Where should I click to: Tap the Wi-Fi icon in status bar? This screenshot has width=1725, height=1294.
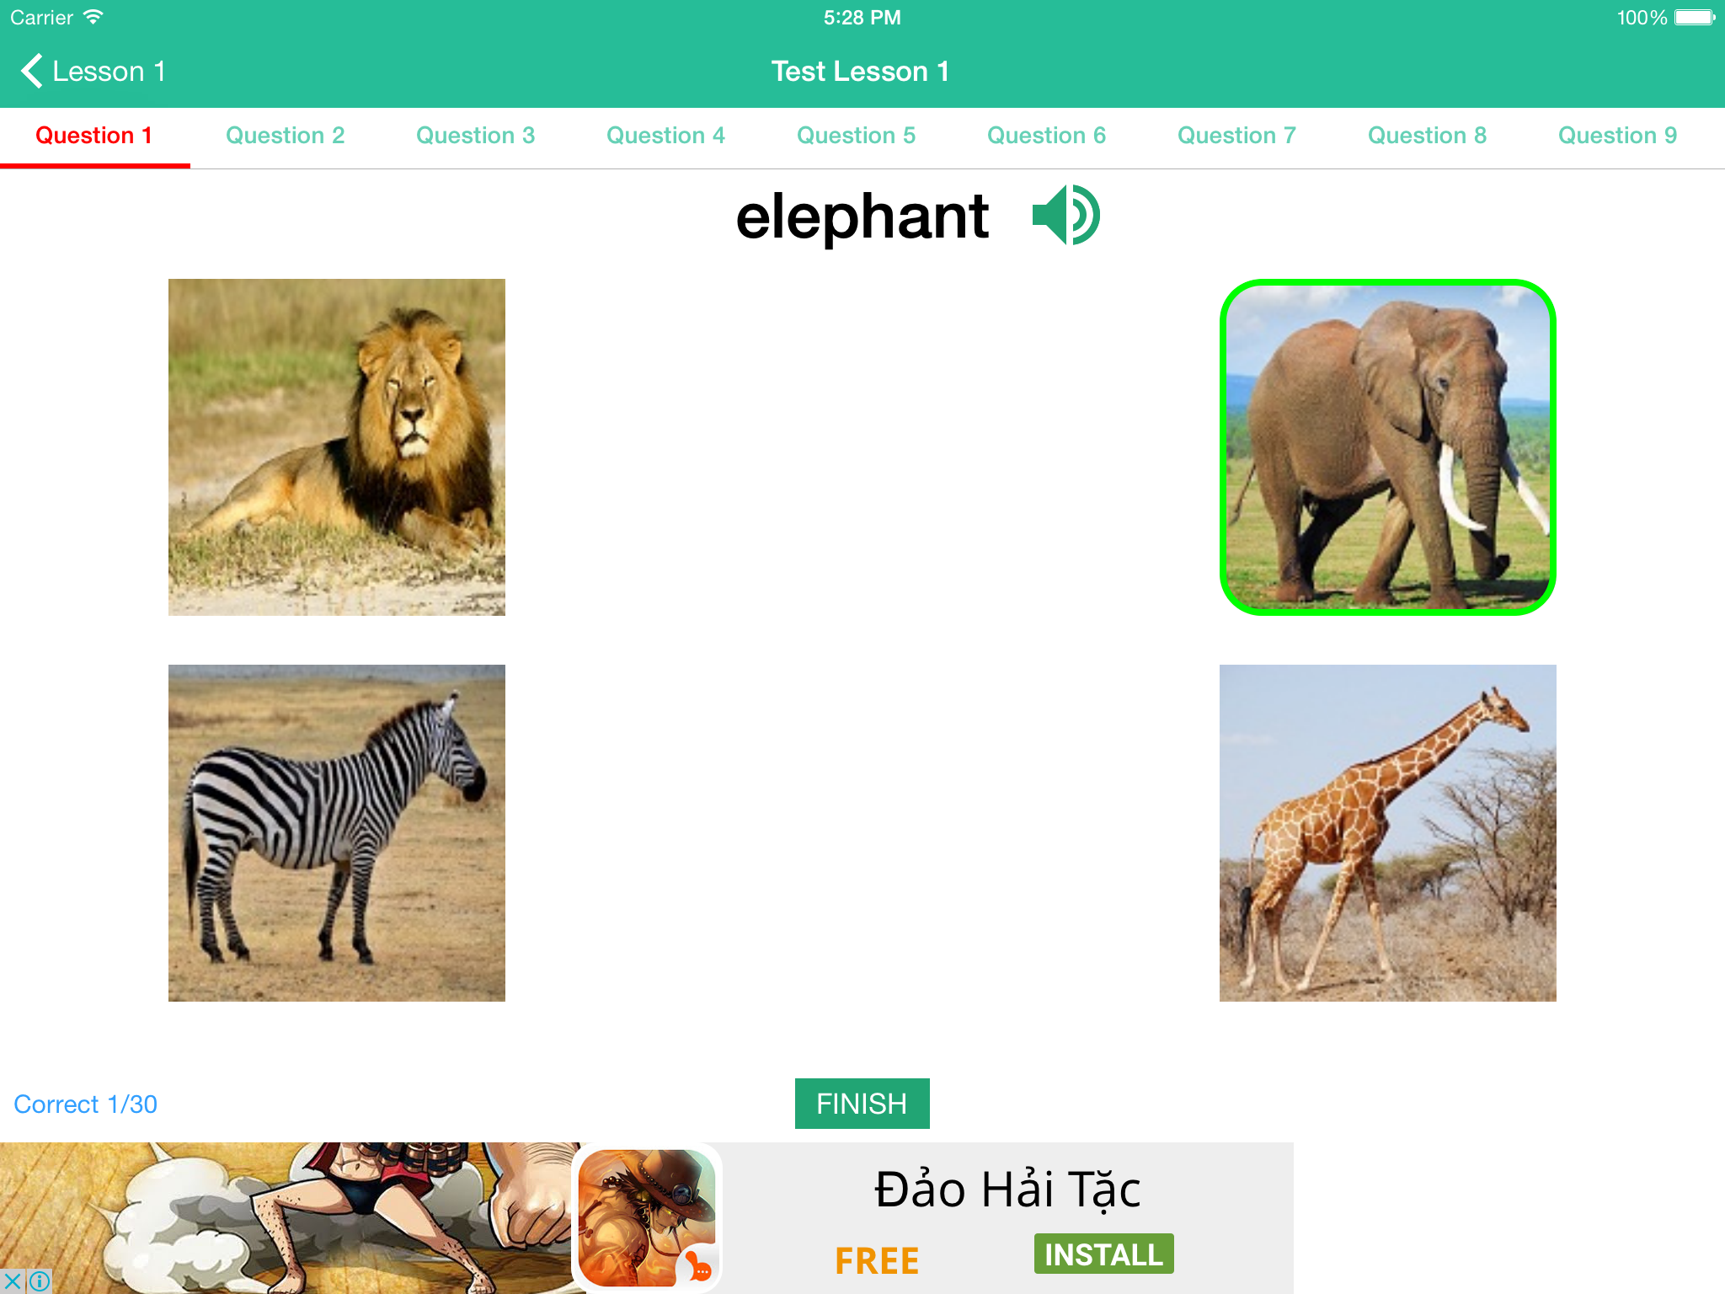click(x=93, y=17)
